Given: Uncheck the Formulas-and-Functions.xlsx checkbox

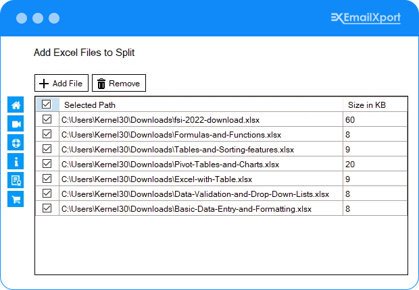Looking at the screenshot, I should coord(47,134).
